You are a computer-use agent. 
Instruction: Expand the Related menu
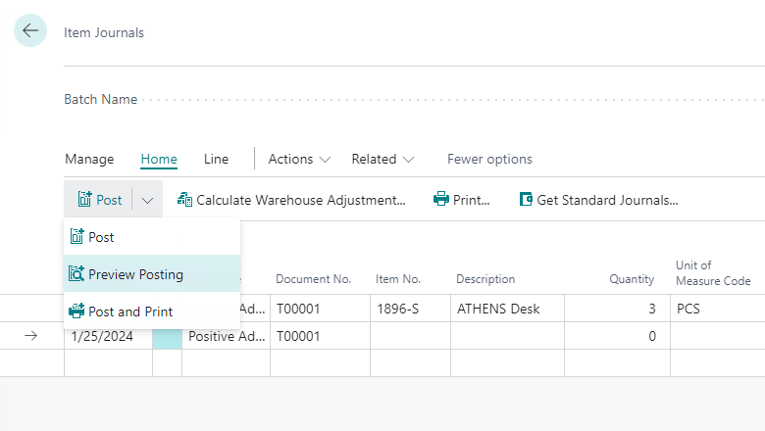pyautogui.click(x=382, y=159)
